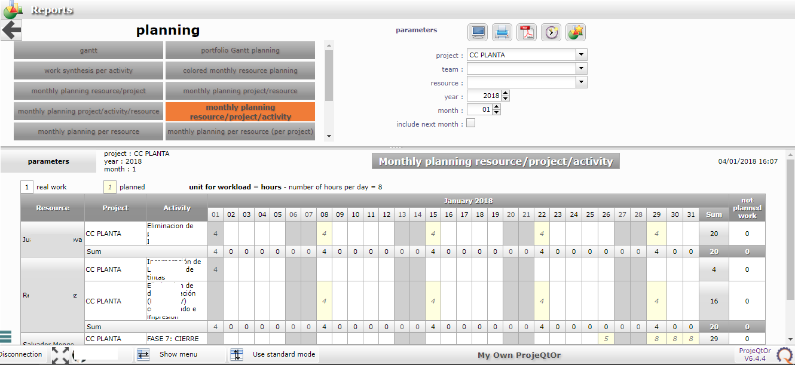Print the report using the printer icon
Screen dimensions: 795x365
502,32
